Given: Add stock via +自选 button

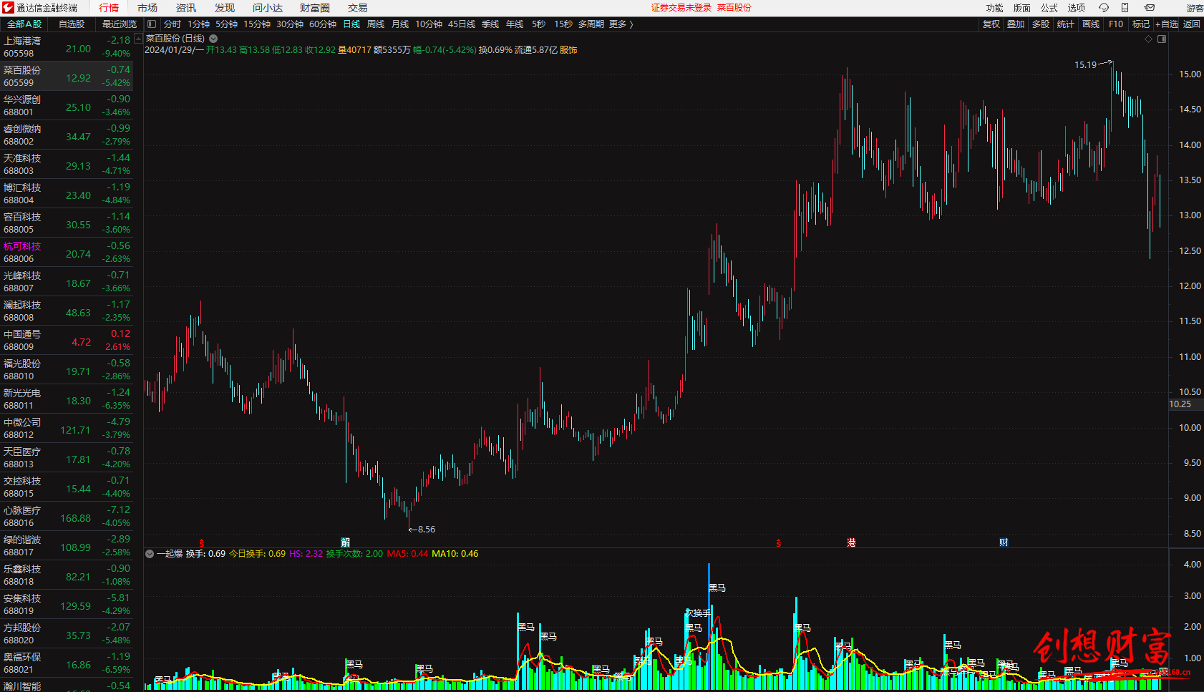Looking at the screenshot, I should tap(1167, 24).
